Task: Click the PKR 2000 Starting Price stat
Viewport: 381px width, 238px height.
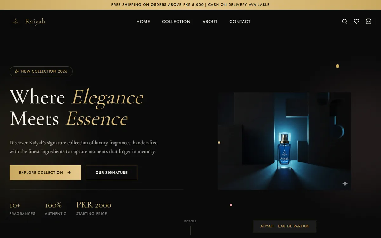Action: (x=94, y=209)
